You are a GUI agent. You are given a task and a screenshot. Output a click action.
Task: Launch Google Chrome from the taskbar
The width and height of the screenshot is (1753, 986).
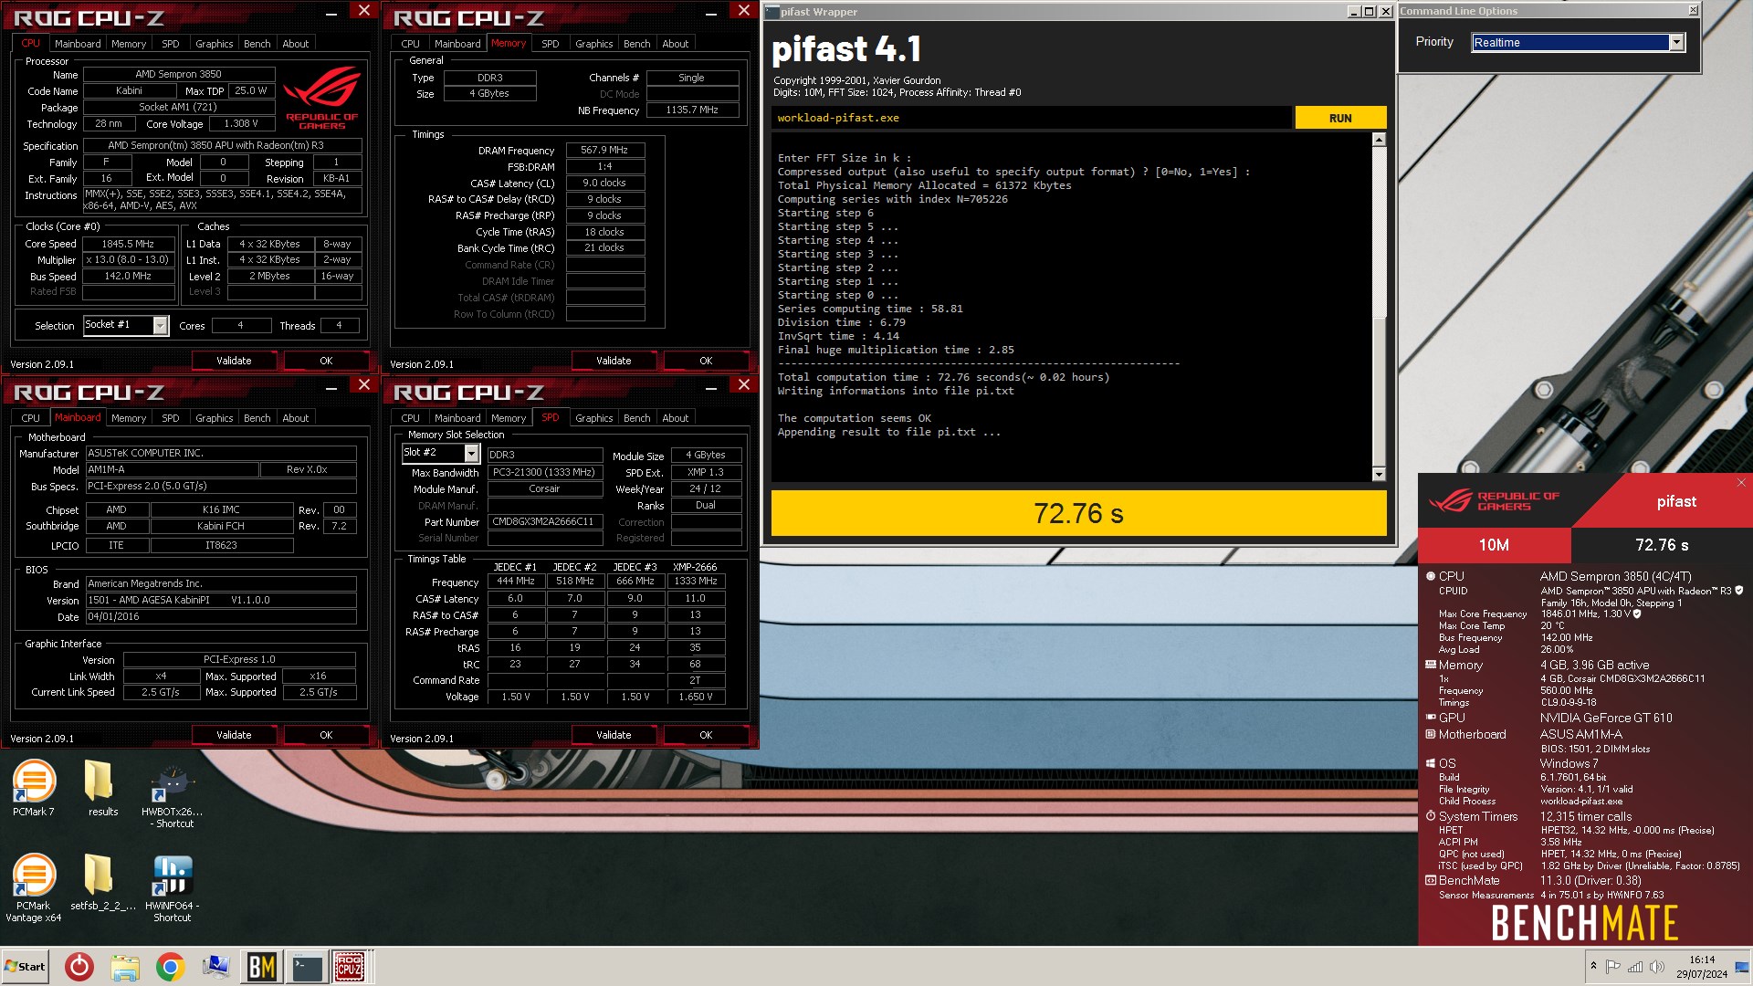tap(170, 967)
